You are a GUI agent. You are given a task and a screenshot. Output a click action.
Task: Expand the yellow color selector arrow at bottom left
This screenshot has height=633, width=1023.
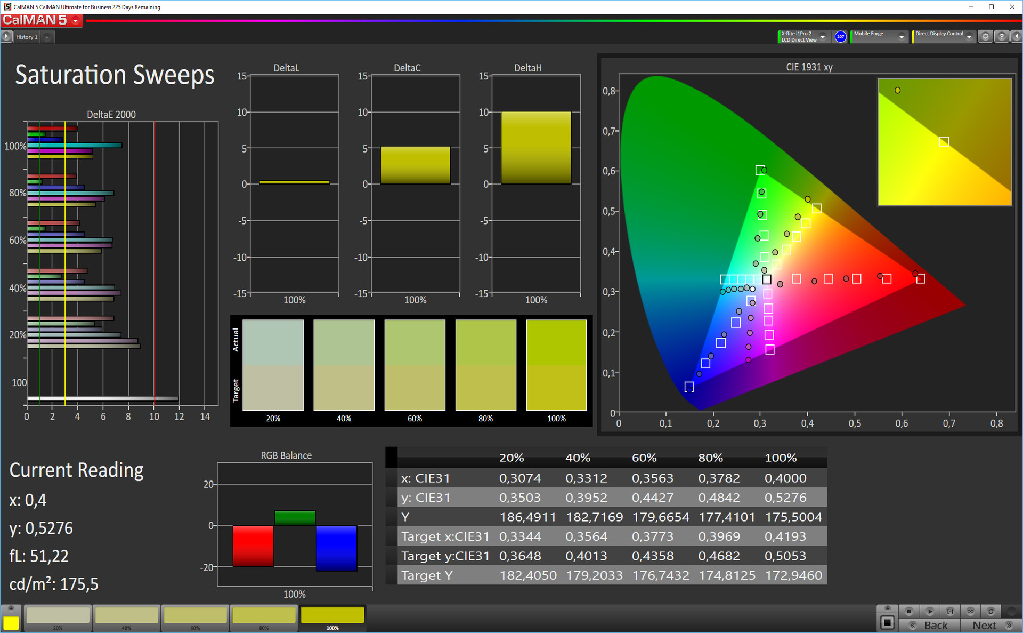(x=11, y=608)
